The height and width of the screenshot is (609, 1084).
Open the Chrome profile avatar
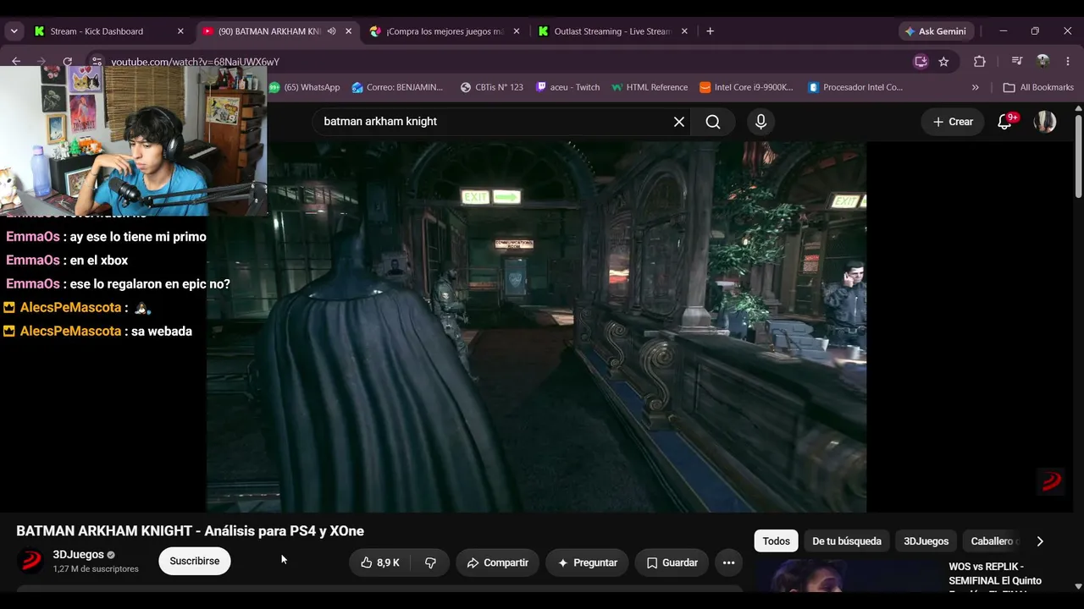(1043, 62)
